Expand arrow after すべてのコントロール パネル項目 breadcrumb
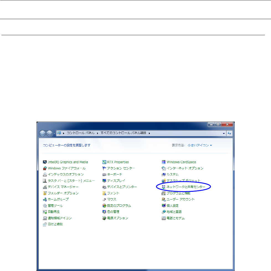Viewport: 271px width, 271px height. click(x=149, y=133)
